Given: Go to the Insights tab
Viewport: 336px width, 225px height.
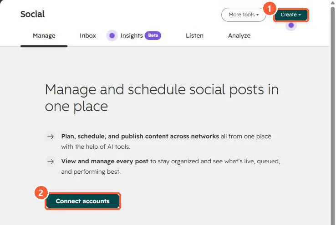Looking at the screenshot, I should click(x=132, y=36).
